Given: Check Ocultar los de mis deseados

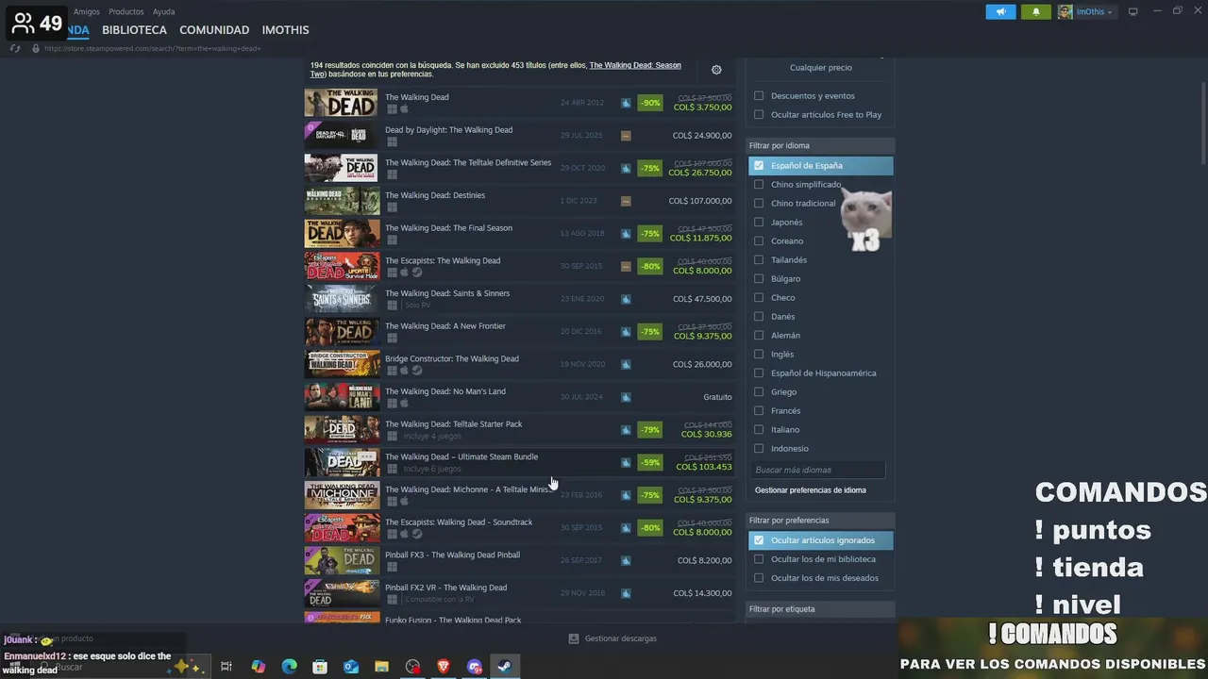Looking at the screenshot, I should pyautogui.click(x=759, y=578).
